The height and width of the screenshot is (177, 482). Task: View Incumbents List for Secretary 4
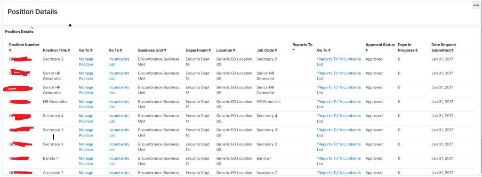click(119, 118)
